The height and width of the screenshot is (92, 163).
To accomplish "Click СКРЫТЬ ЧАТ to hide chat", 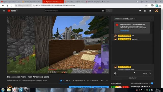I will click(x=132, y=78).
